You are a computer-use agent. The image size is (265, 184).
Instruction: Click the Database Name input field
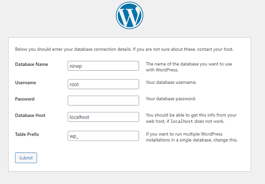pos(103,66)
